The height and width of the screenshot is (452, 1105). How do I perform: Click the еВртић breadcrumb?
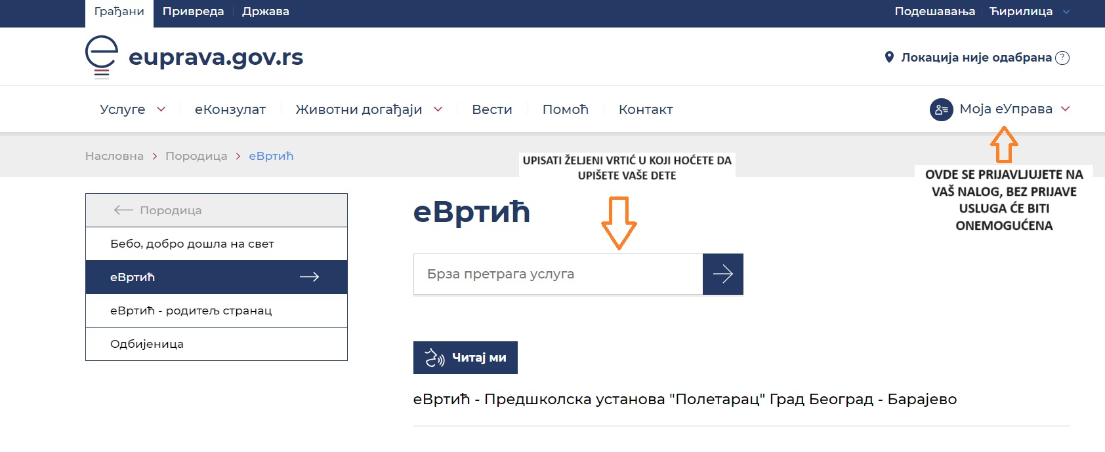[271, 156]
